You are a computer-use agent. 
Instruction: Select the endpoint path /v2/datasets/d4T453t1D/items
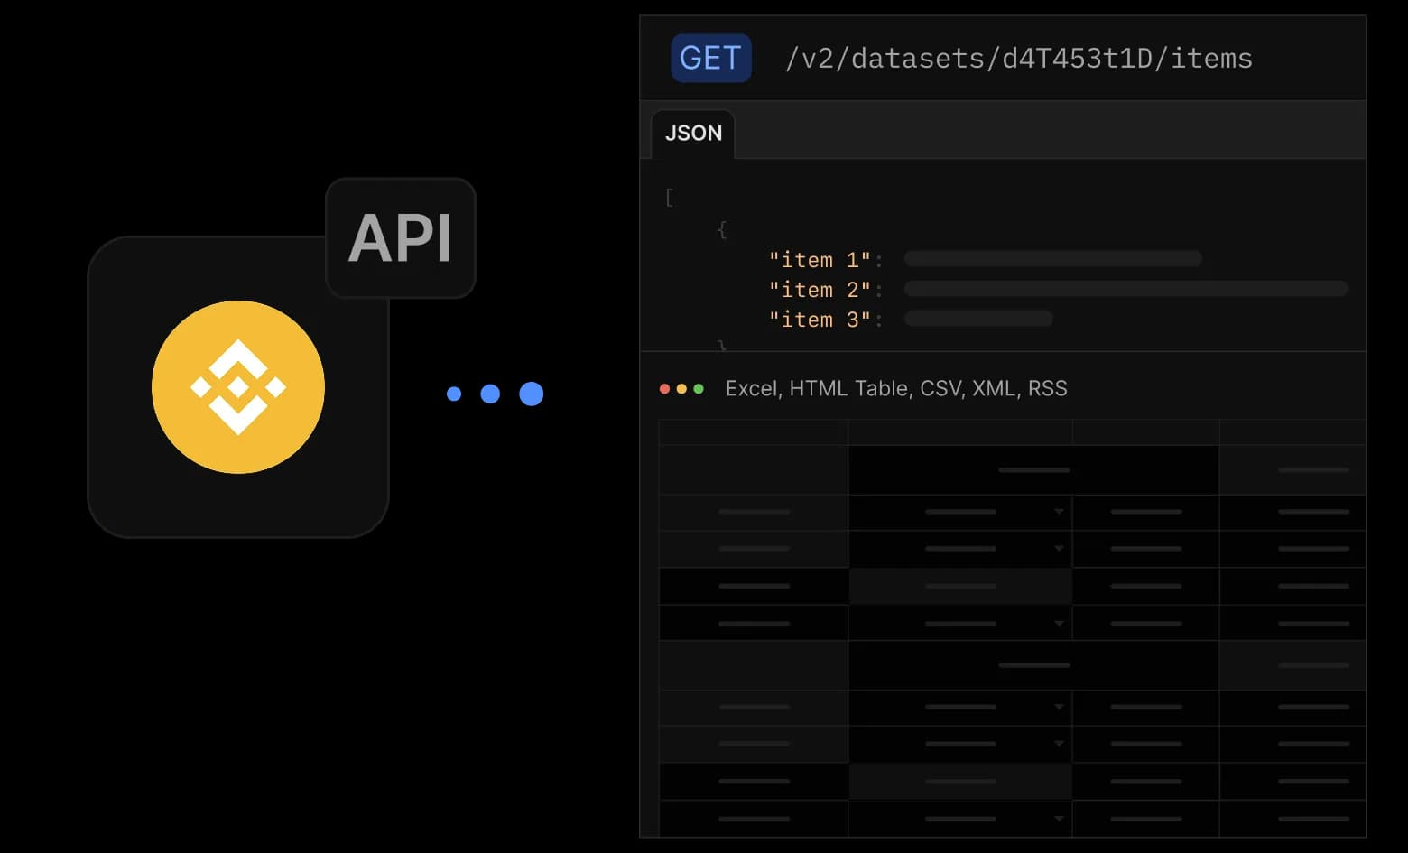pos(1019,59)
